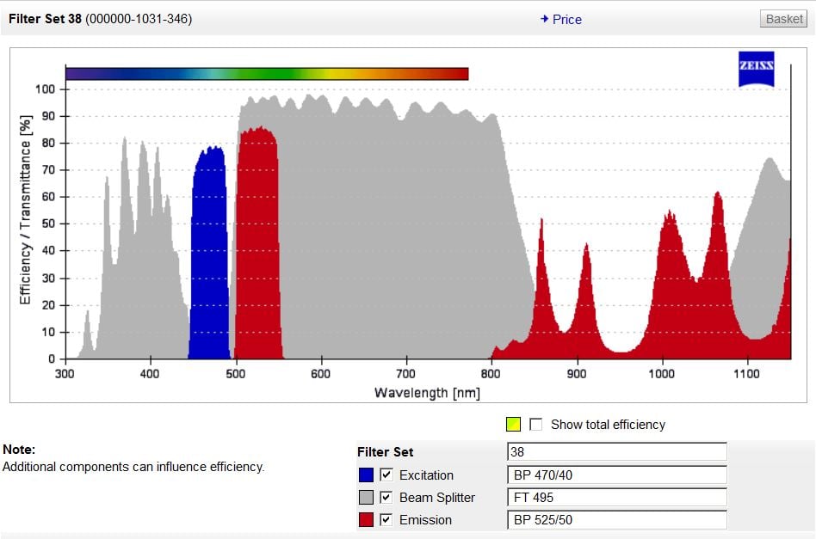Click the ZEISS logo in chart corner
This screenshot has height=539, width=816.
click(756, 70)
